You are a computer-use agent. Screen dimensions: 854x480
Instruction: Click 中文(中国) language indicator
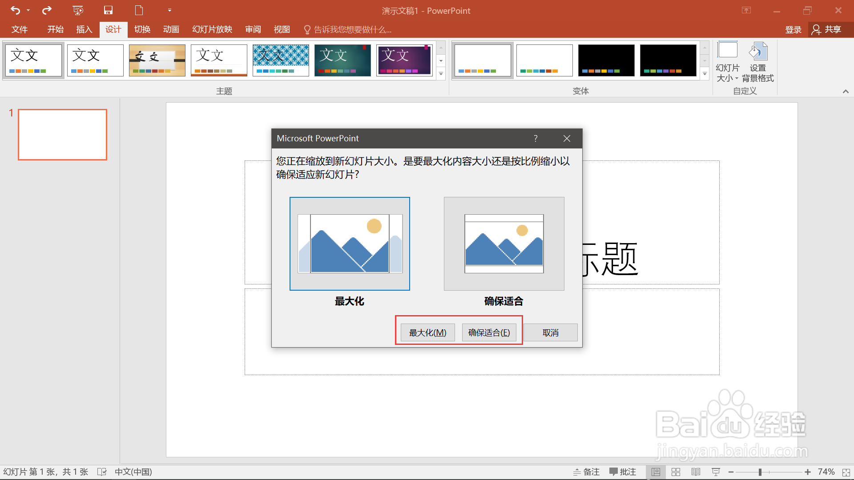tap(133, 472)
